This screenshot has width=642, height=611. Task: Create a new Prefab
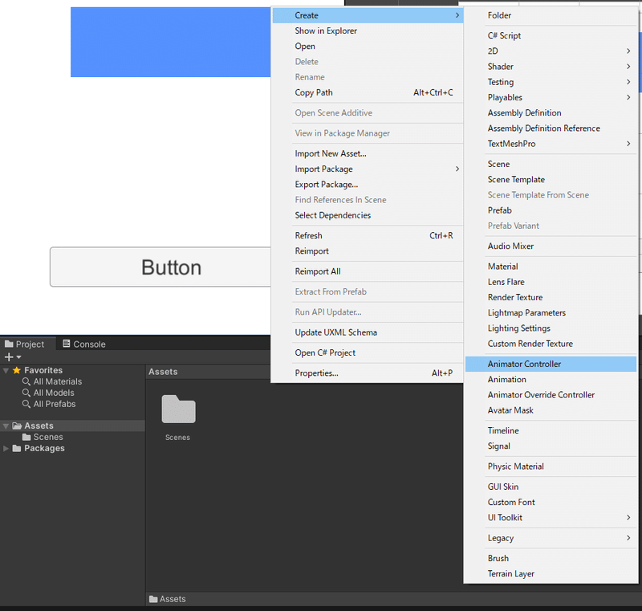click(x=551, y=210)
